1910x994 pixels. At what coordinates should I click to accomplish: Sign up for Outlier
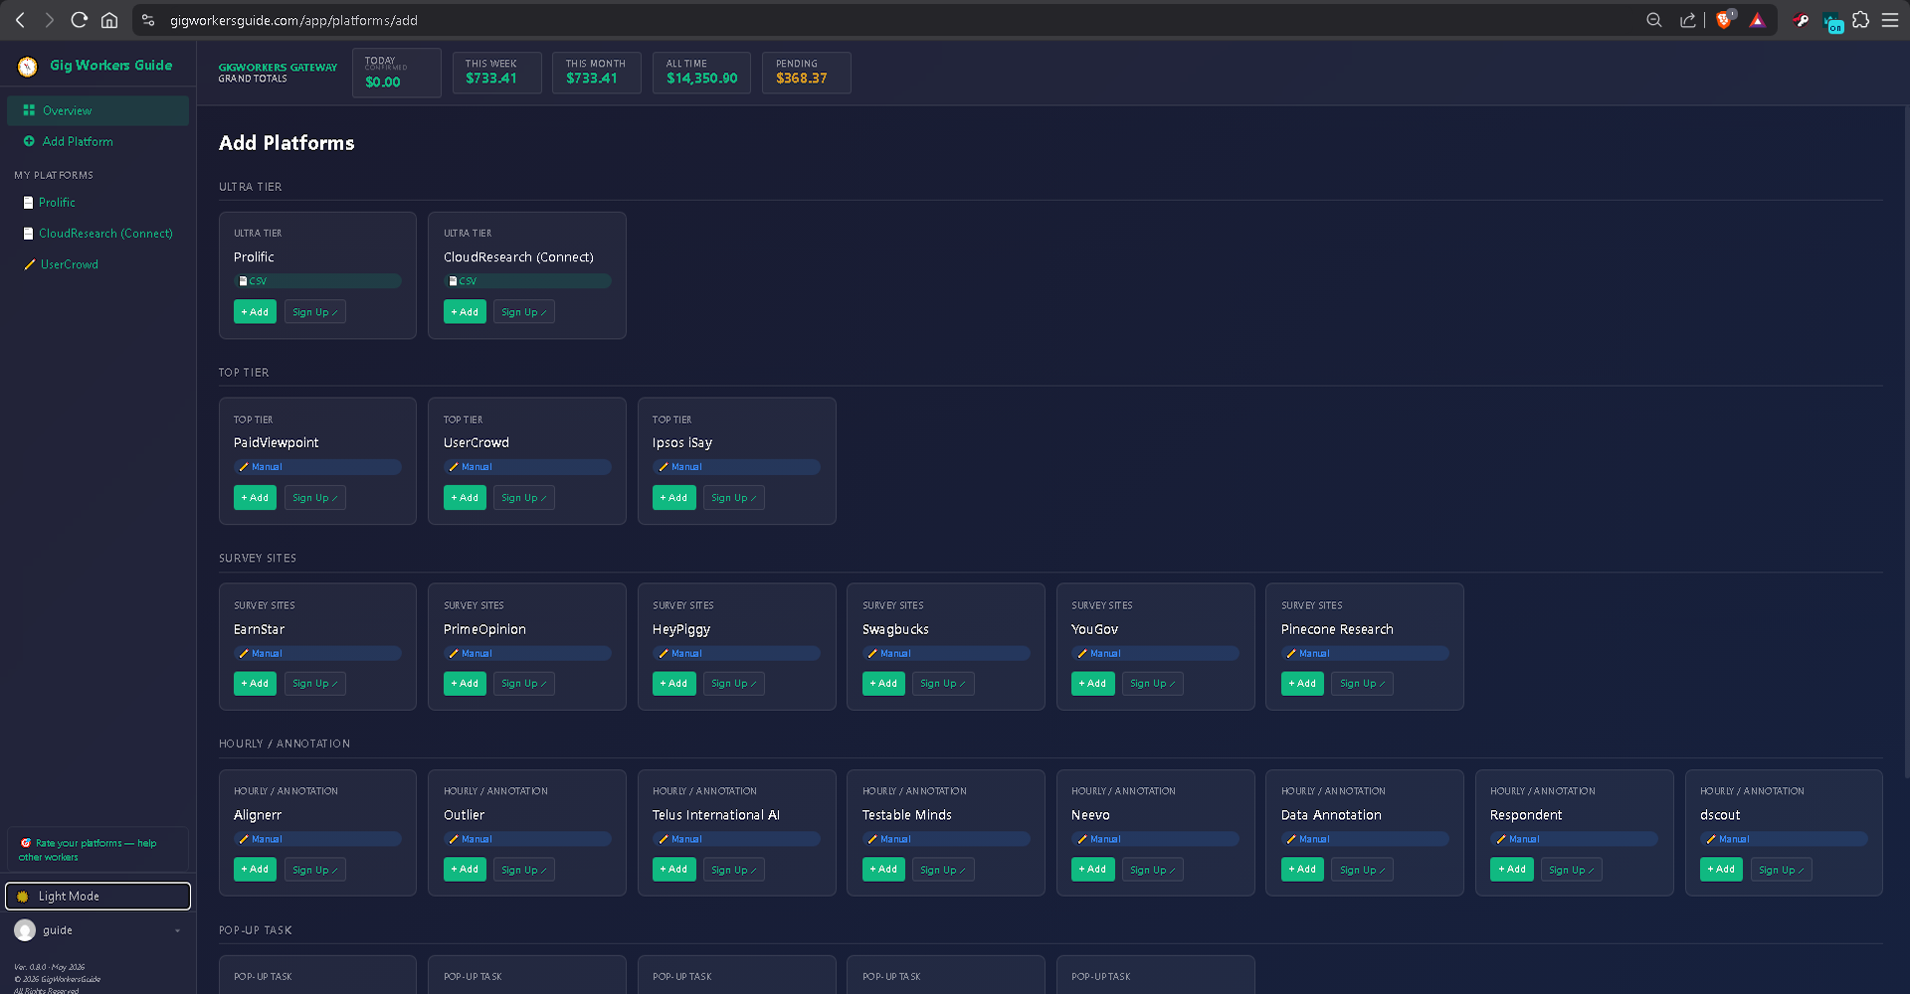coord(524,870)
